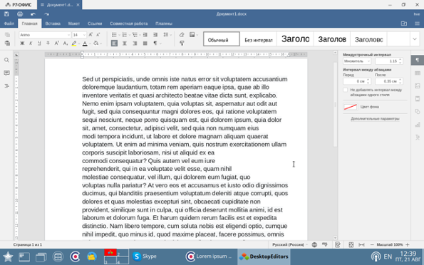Open the comments panel in left sidebar
This screenshot has width=424, height=265.
pyautogui.click(x=6, y=73)
